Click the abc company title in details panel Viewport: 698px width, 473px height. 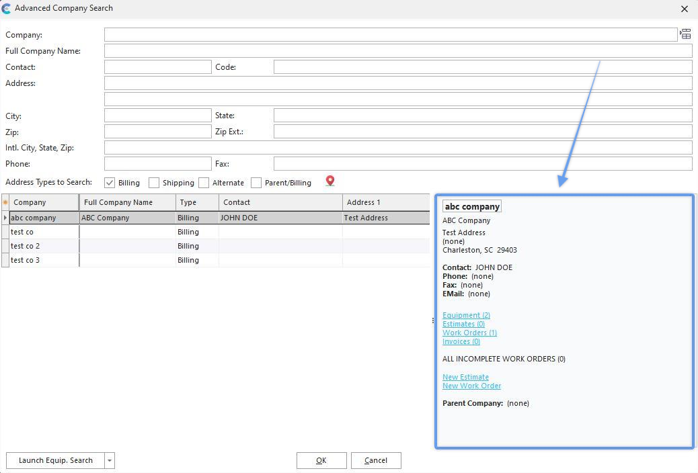pyautogui.click(x=472, y=206)
